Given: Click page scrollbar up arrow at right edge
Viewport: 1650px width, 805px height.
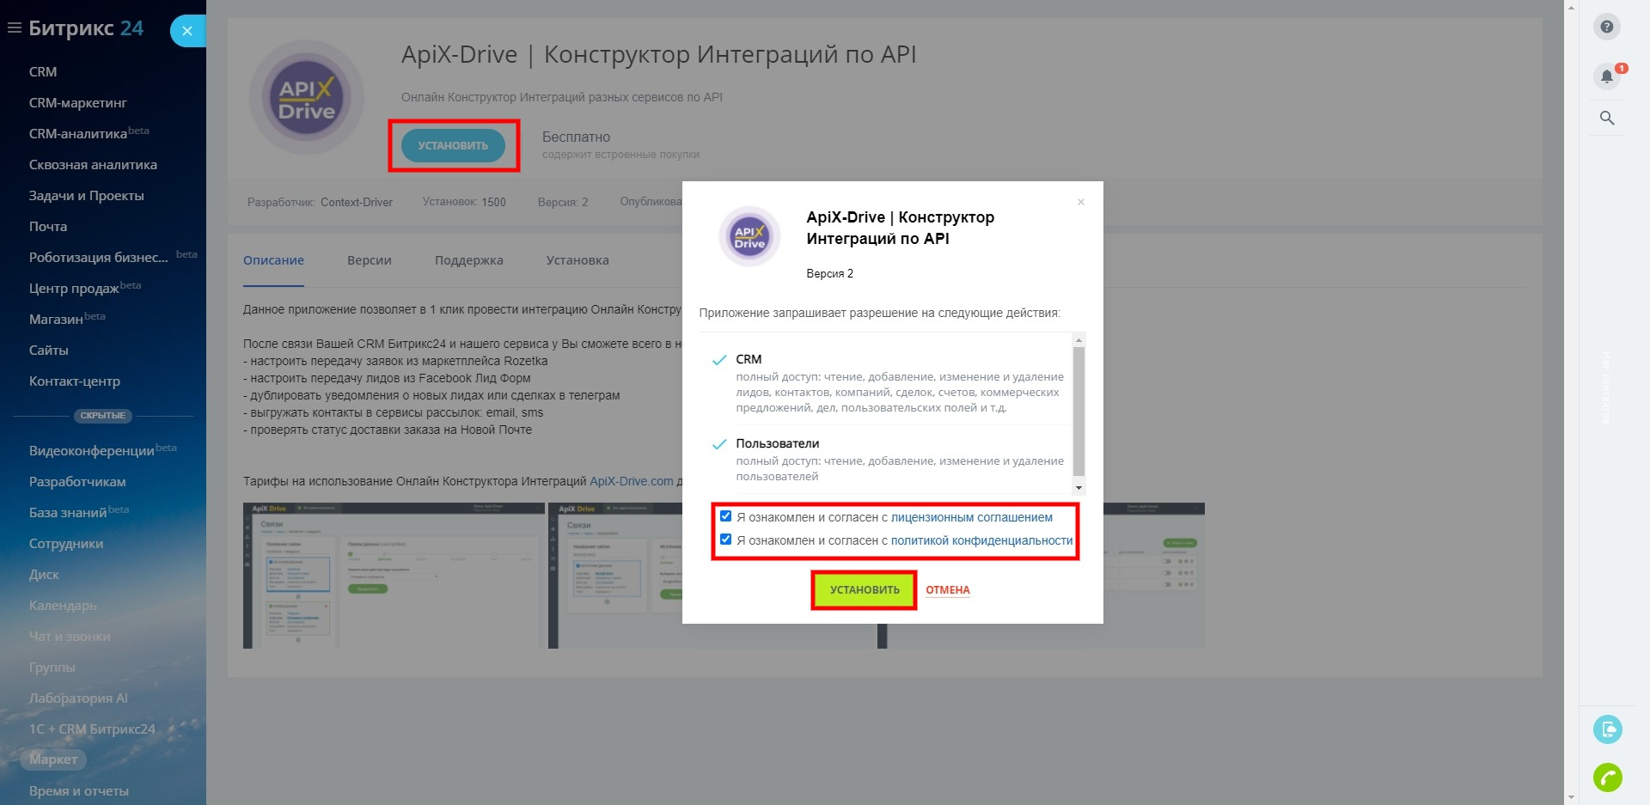Looking at the screenshot, I should pos(1571,7).
